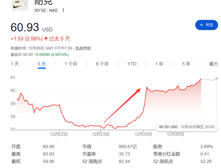Select the YTD range tab
This screenshot has width=221, height=168.
(132, 64)
